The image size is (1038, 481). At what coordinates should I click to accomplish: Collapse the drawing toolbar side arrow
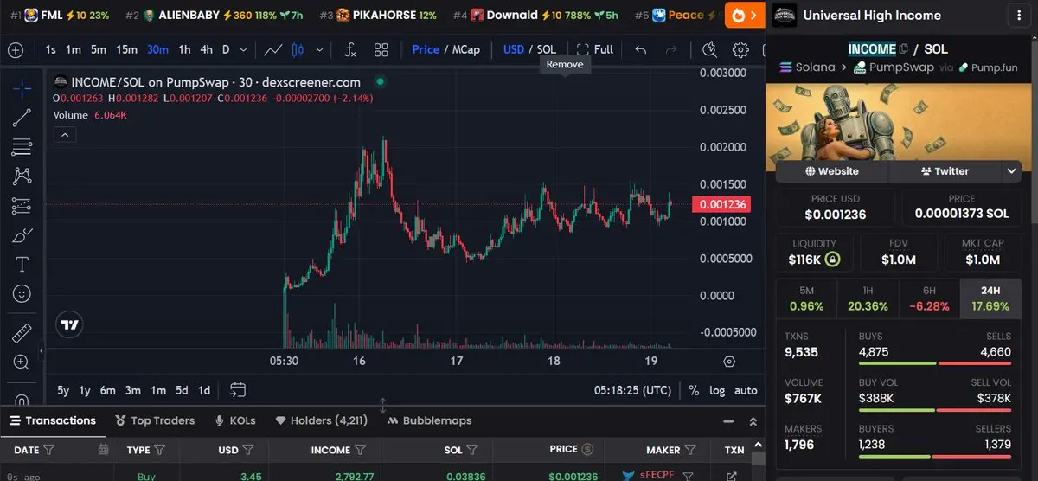point(42,350)
